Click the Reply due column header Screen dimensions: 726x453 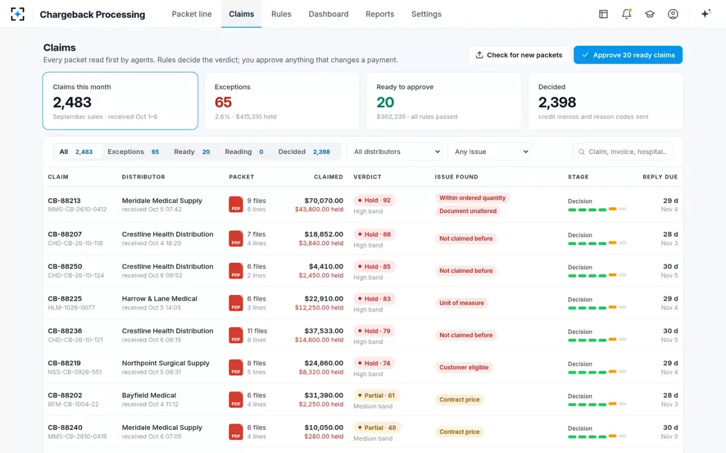coord(660,177)
